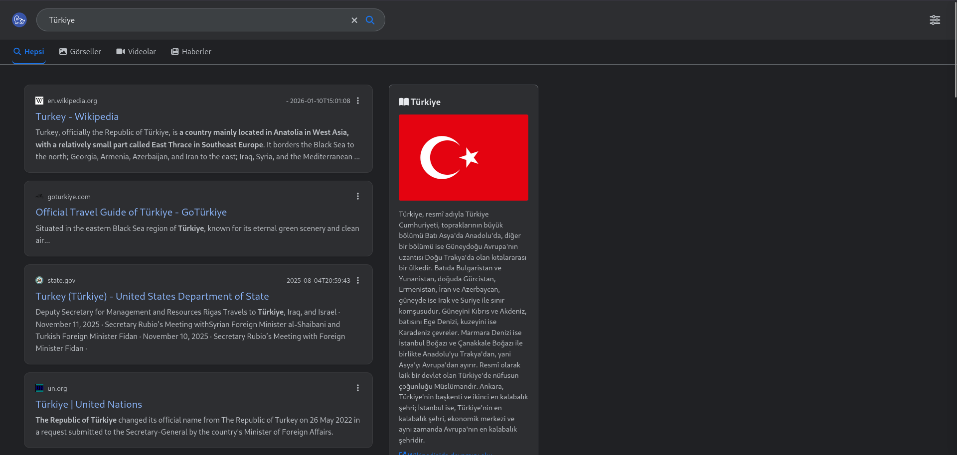Screen dimensions: 957x455
Task: Switch to the Görseller tab
Action: coord(80,52)
